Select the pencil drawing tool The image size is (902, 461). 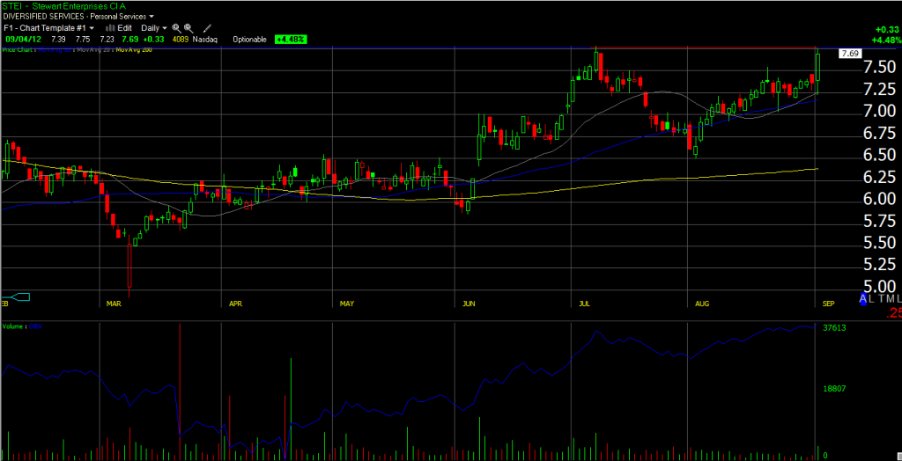(207, 27)
